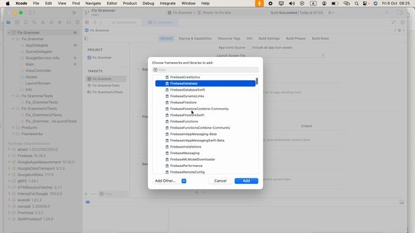Select the Project navigator folder icon
415x233 pixels.
(8, 23)
